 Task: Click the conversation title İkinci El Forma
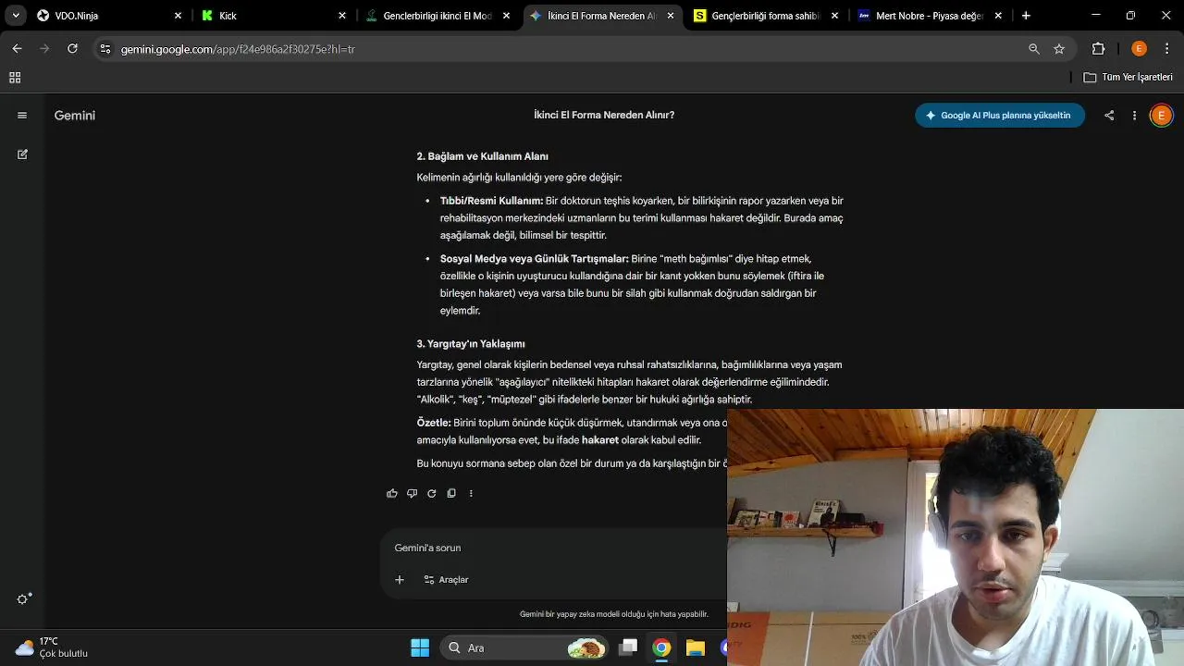point(604,116)
